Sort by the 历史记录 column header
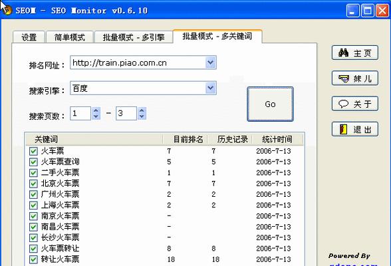This screenshot has width=391, height=266. click(230, 139)
